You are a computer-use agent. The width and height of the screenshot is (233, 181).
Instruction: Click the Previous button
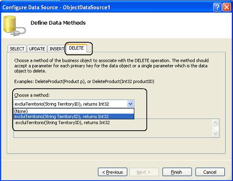(x=113, y=172)
